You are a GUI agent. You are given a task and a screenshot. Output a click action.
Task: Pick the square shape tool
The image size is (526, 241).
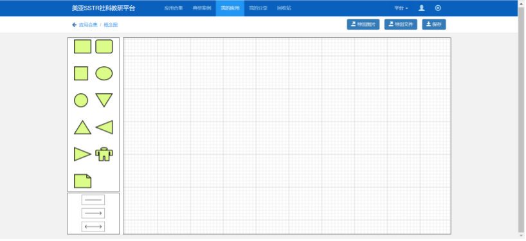click(x=81, y=73)
